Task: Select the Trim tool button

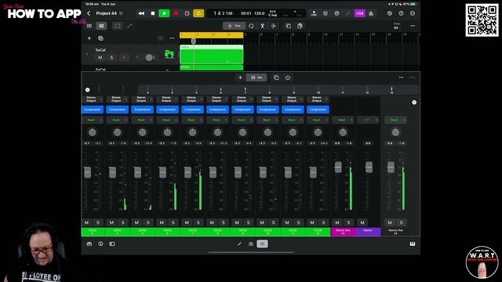Action: [x=235, y=26]
